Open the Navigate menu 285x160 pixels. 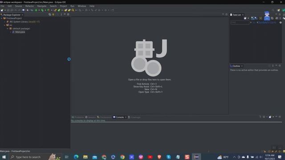pos(41,6)
